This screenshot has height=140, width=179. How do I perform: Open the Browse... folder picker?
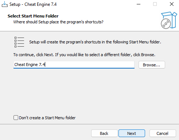pos(152,65)
